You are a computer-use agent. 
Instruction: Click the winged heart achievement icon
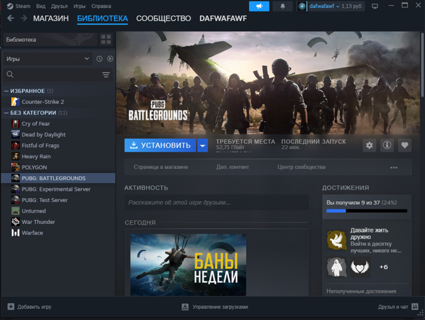point(360,267)
